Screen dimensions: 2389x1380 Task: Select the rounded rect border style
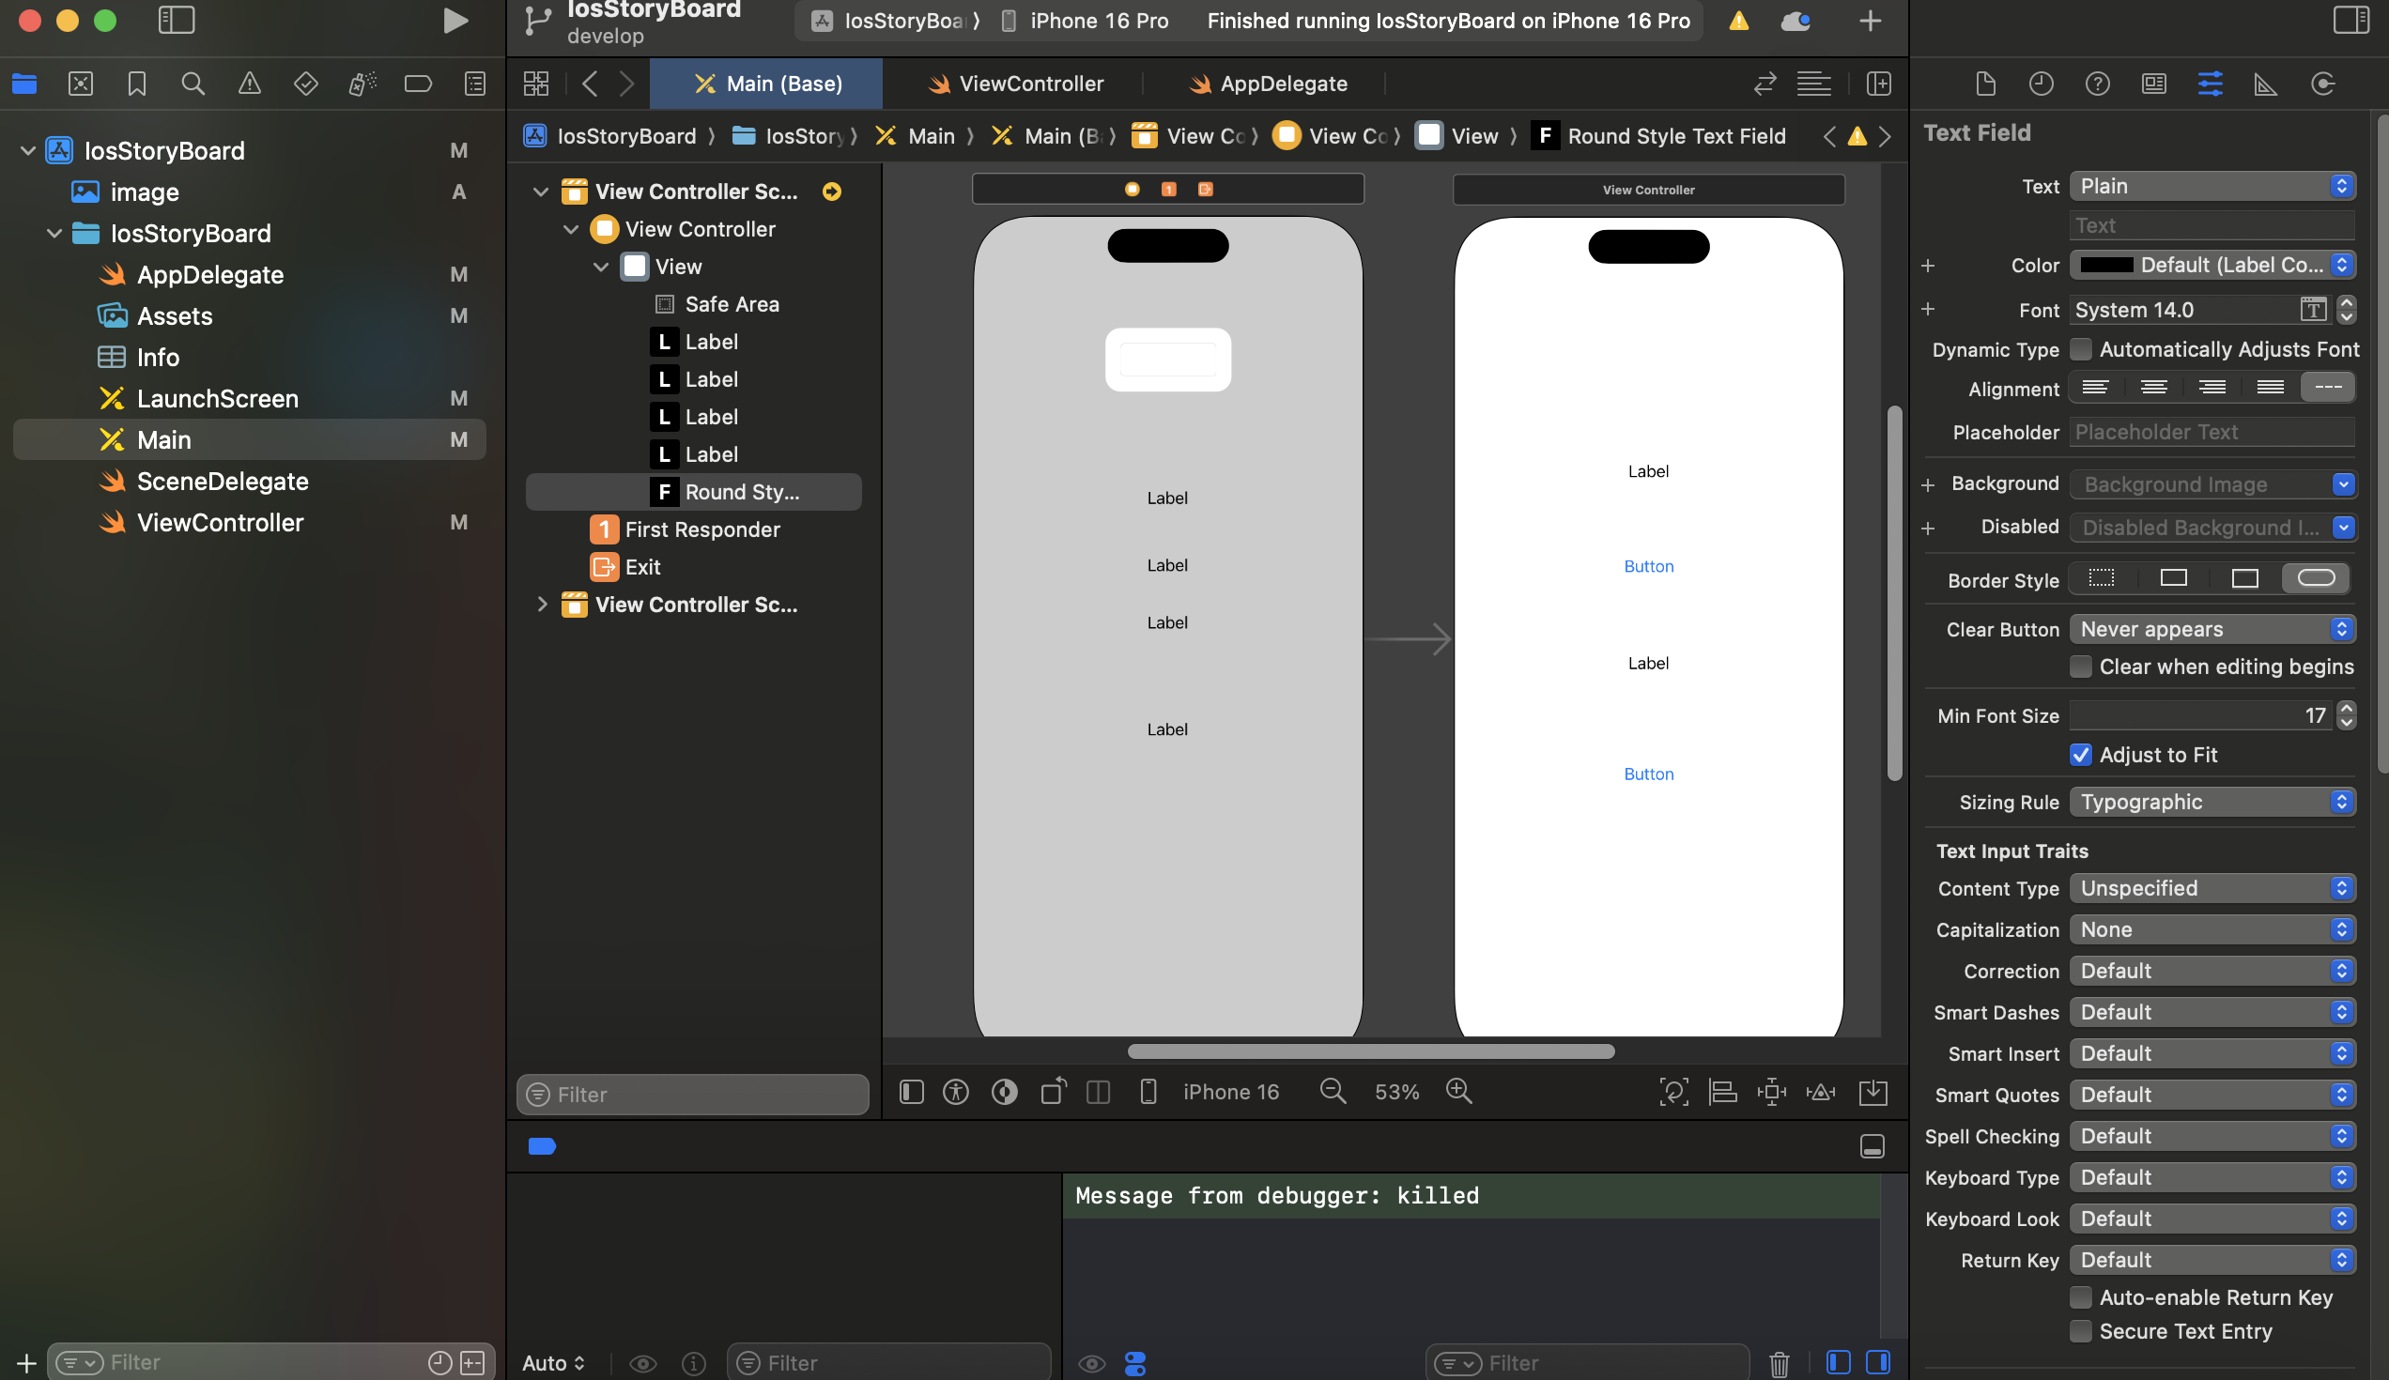[x=2316, y=578]
